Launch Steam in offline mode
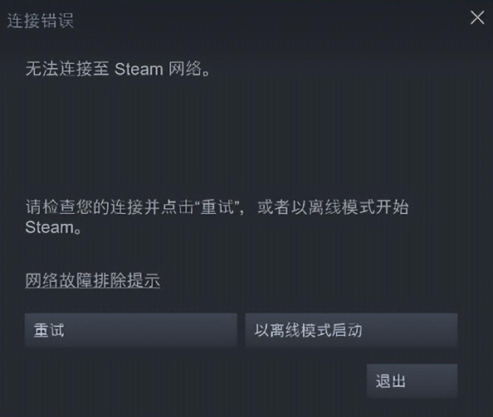The image size is (493, 417). [351, 330]
